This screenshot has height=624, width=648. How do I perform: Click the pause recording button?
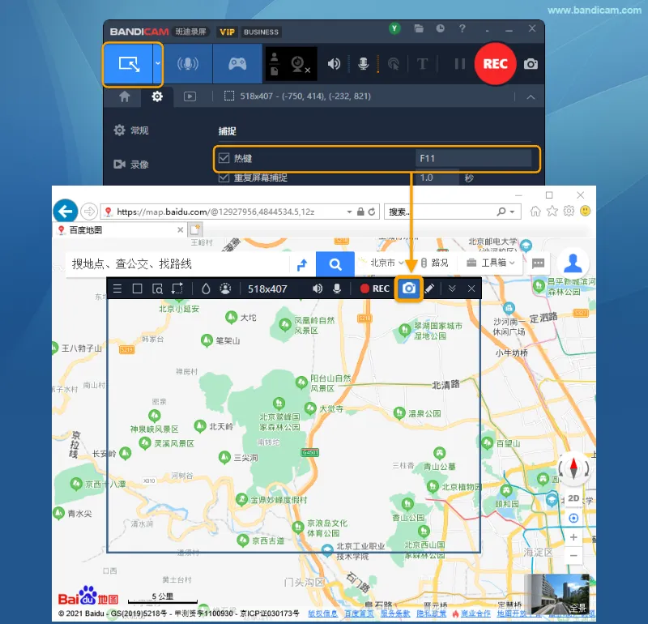click(x=459, y=64)
